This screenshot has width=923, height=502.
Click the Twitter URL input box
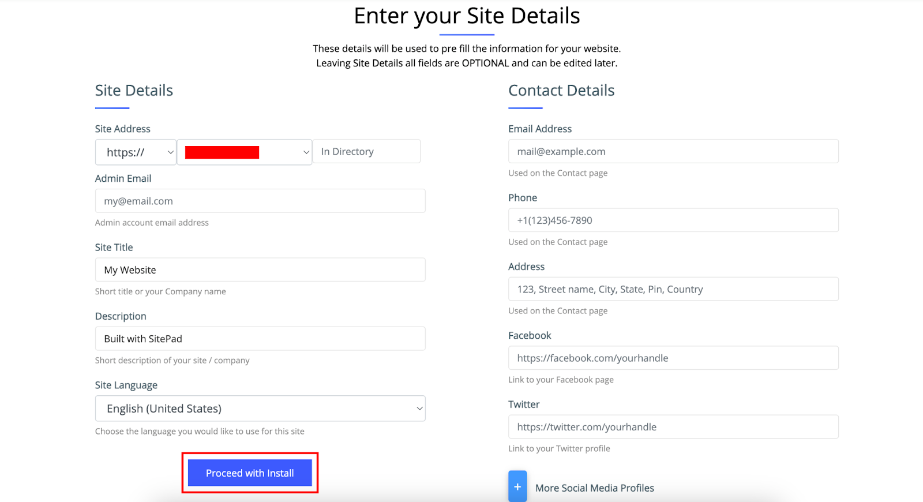tap(673, 427)
